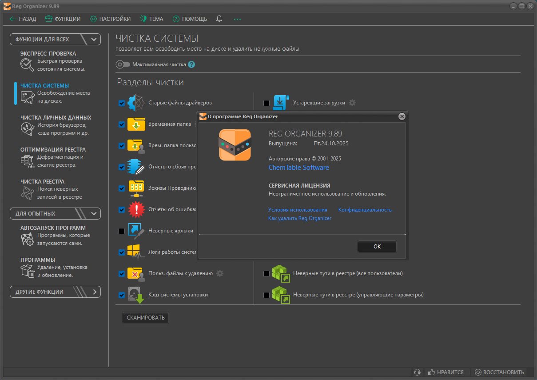This screenshot has width=537, height=380.
Task: Open the ChemTable Software link
Action: point(298,168)
